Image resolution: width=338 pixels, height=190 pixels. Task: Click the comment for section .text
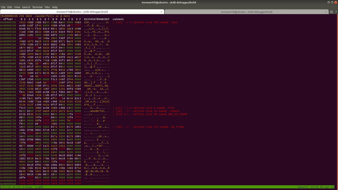tap(145, 22)
